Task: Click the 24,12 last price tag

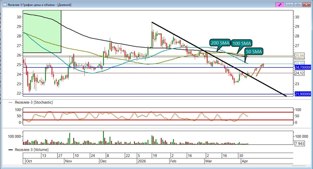Action: pyautogui.click(x=299, y=73)
